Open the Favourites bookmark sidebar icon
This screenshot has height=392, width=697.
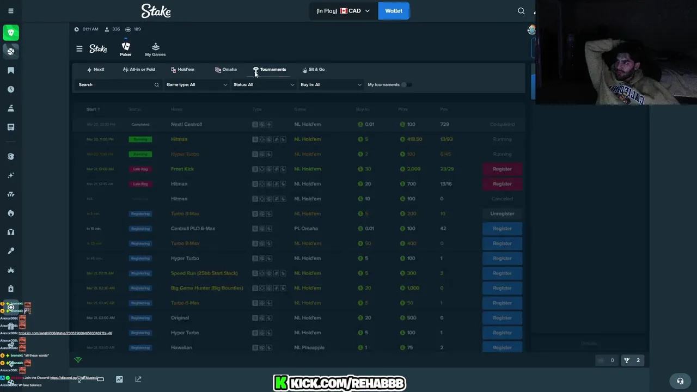pos(11,70)
